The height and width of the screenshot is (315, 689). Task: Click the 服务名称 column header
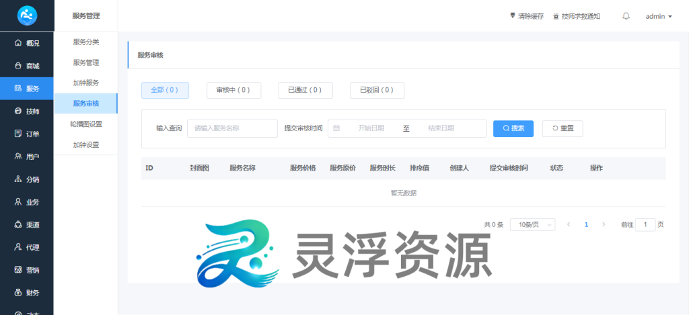click(242, 168)
